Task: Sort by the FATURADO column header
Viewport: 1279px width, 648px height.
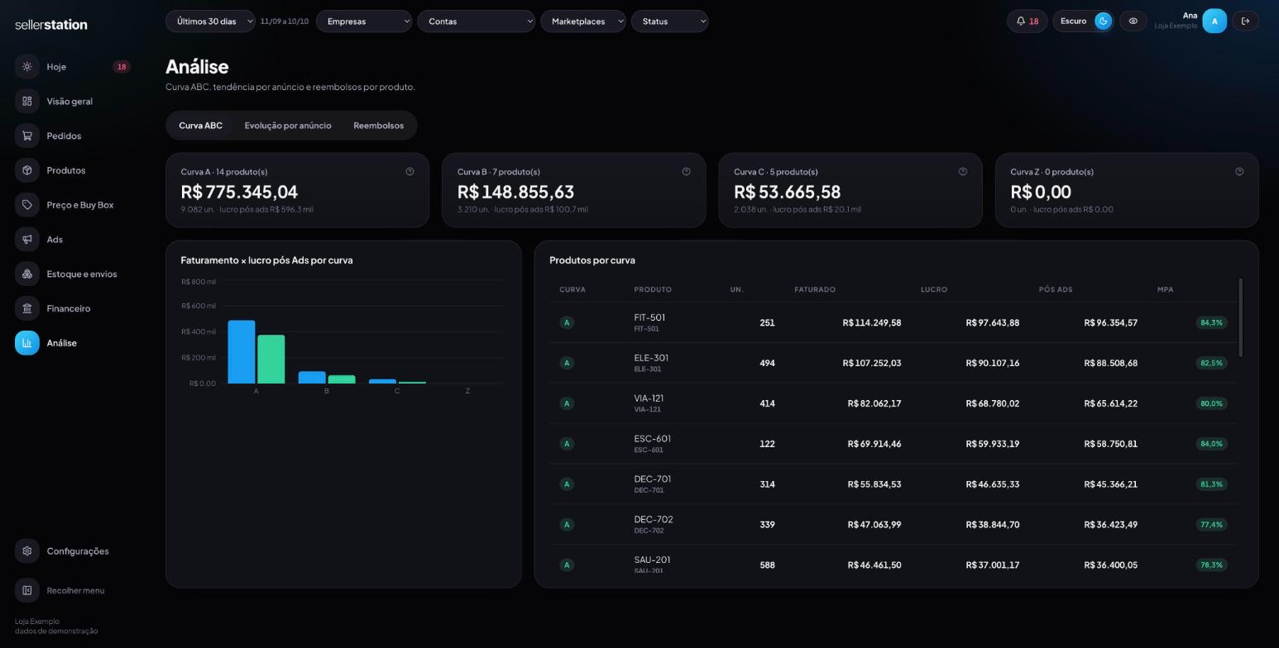Action: point(815,289)
